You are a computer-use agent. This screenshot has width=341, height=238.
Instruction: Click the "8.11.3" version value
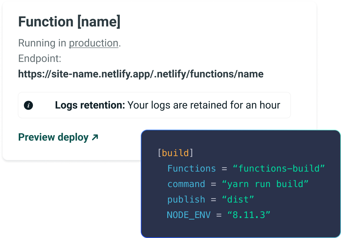click(x=249, y=215)
